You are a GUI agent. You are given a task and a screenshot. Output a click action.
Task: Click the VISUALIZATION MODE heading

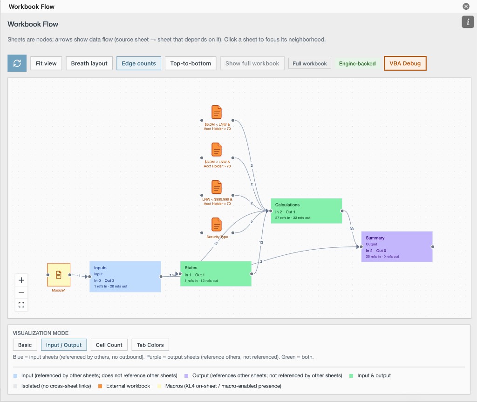41,333
